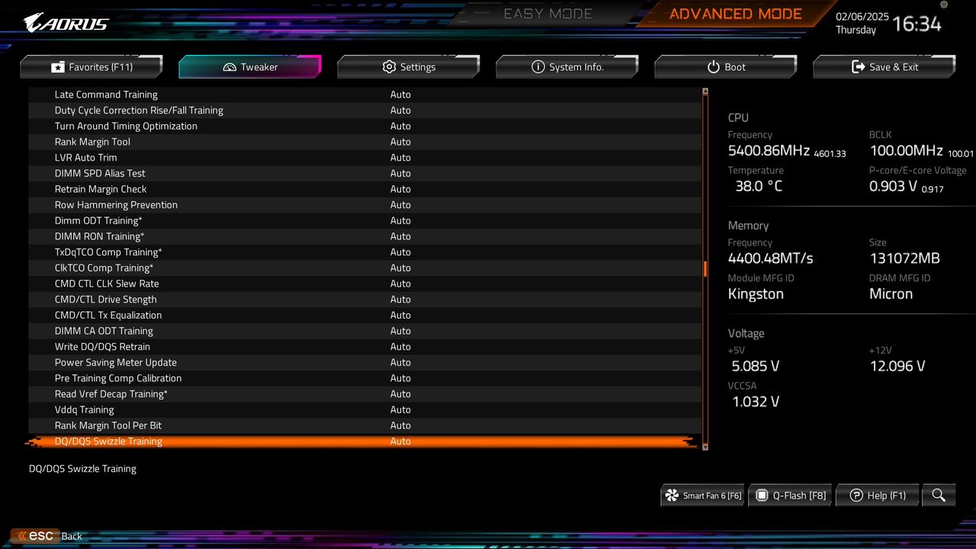976x549 pixels.
Task: Change Row Hammering Prevention Auto value
Action: click(400, 205)
